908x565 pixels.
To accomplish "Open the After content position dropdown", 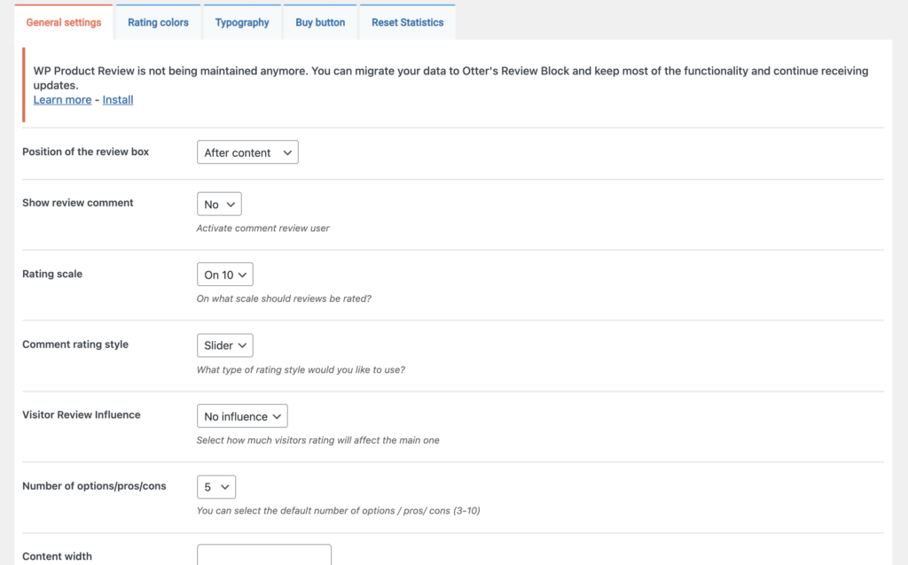I will 247,152.
